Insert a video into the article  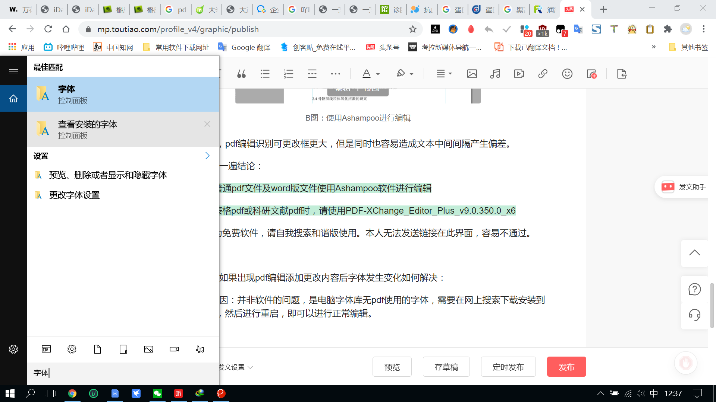click(519, 74)
